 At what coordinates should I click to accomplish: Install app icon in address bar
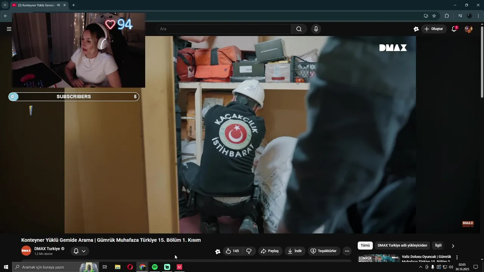[x=426, y=16]
